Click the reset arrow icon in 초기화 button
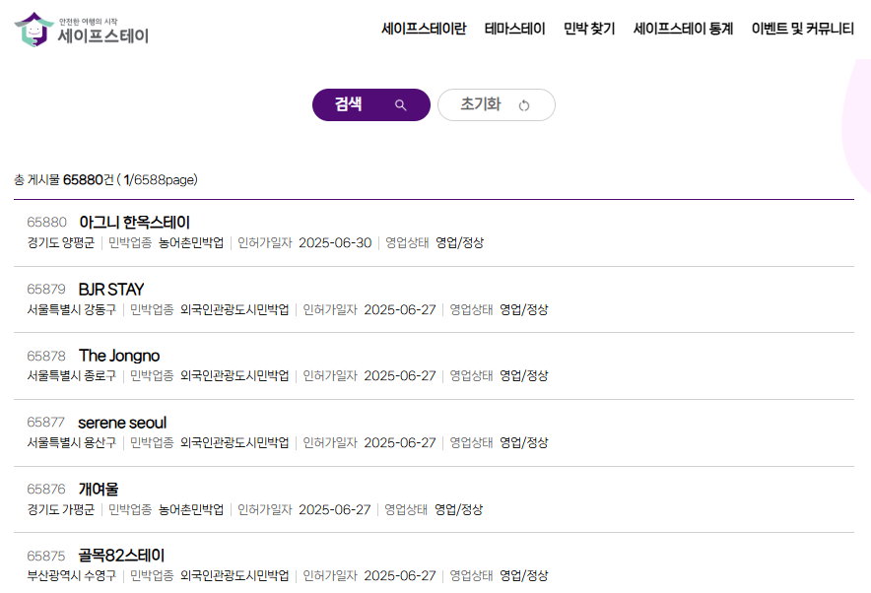 point(524,105)
